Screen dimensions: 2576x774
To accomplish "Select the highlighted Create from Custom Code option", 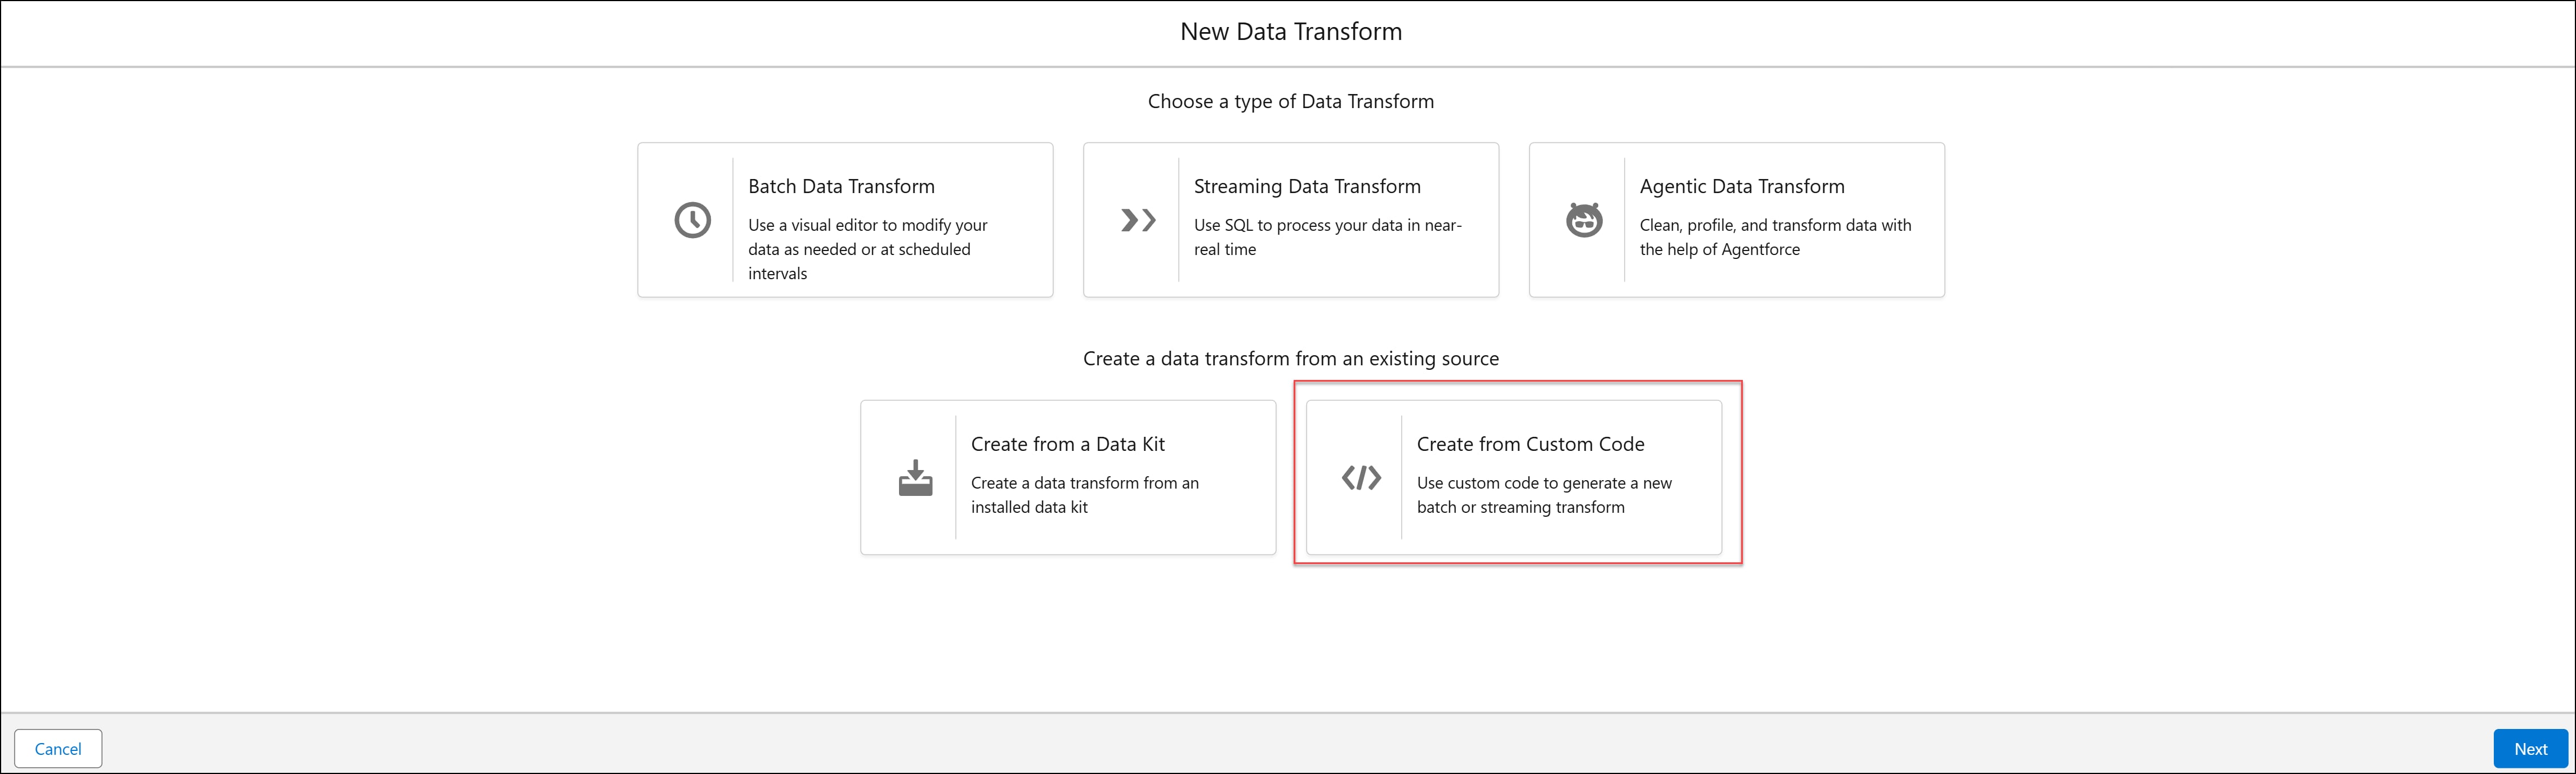I will tap(1513, 477).
